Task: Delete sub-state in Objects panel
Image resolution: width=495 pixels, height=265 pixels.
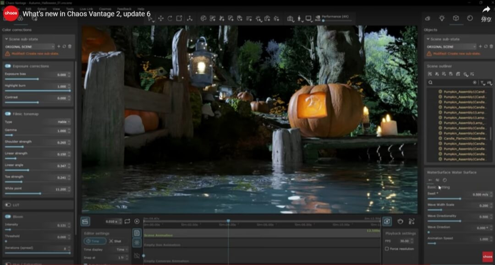Action: click(491, 46)
